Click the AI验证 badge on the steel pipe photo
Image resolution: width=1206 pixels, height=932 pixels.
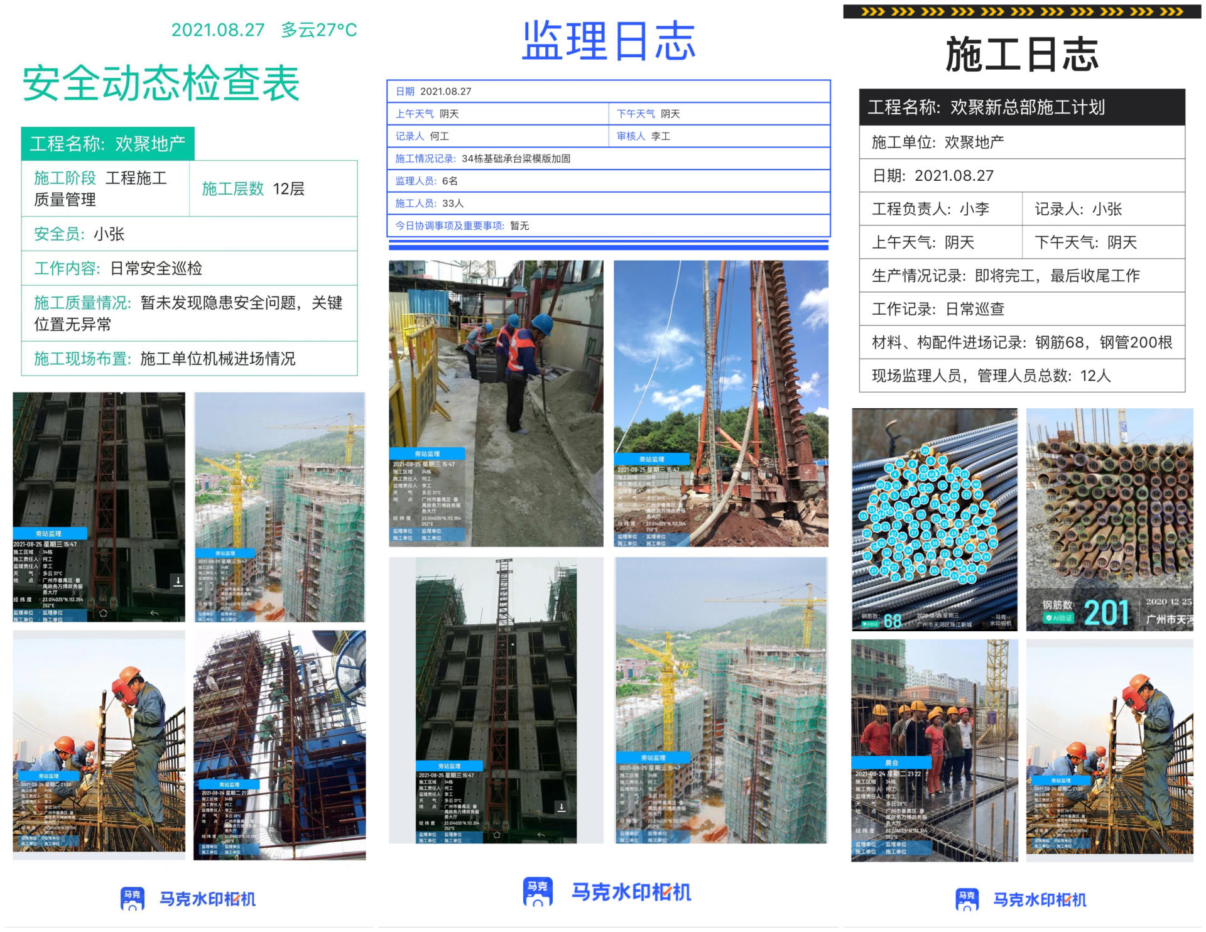tap(1058, 618)
